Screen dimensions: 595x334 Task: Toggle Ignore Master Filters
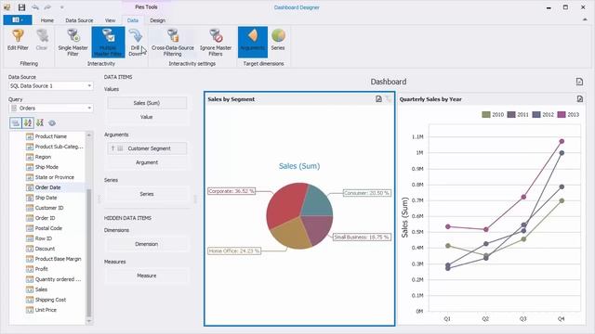(x=216, y=42)
